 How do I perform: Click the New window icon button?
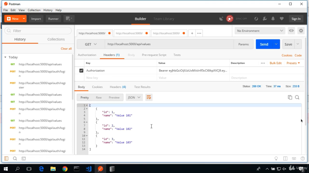point(69,19)
